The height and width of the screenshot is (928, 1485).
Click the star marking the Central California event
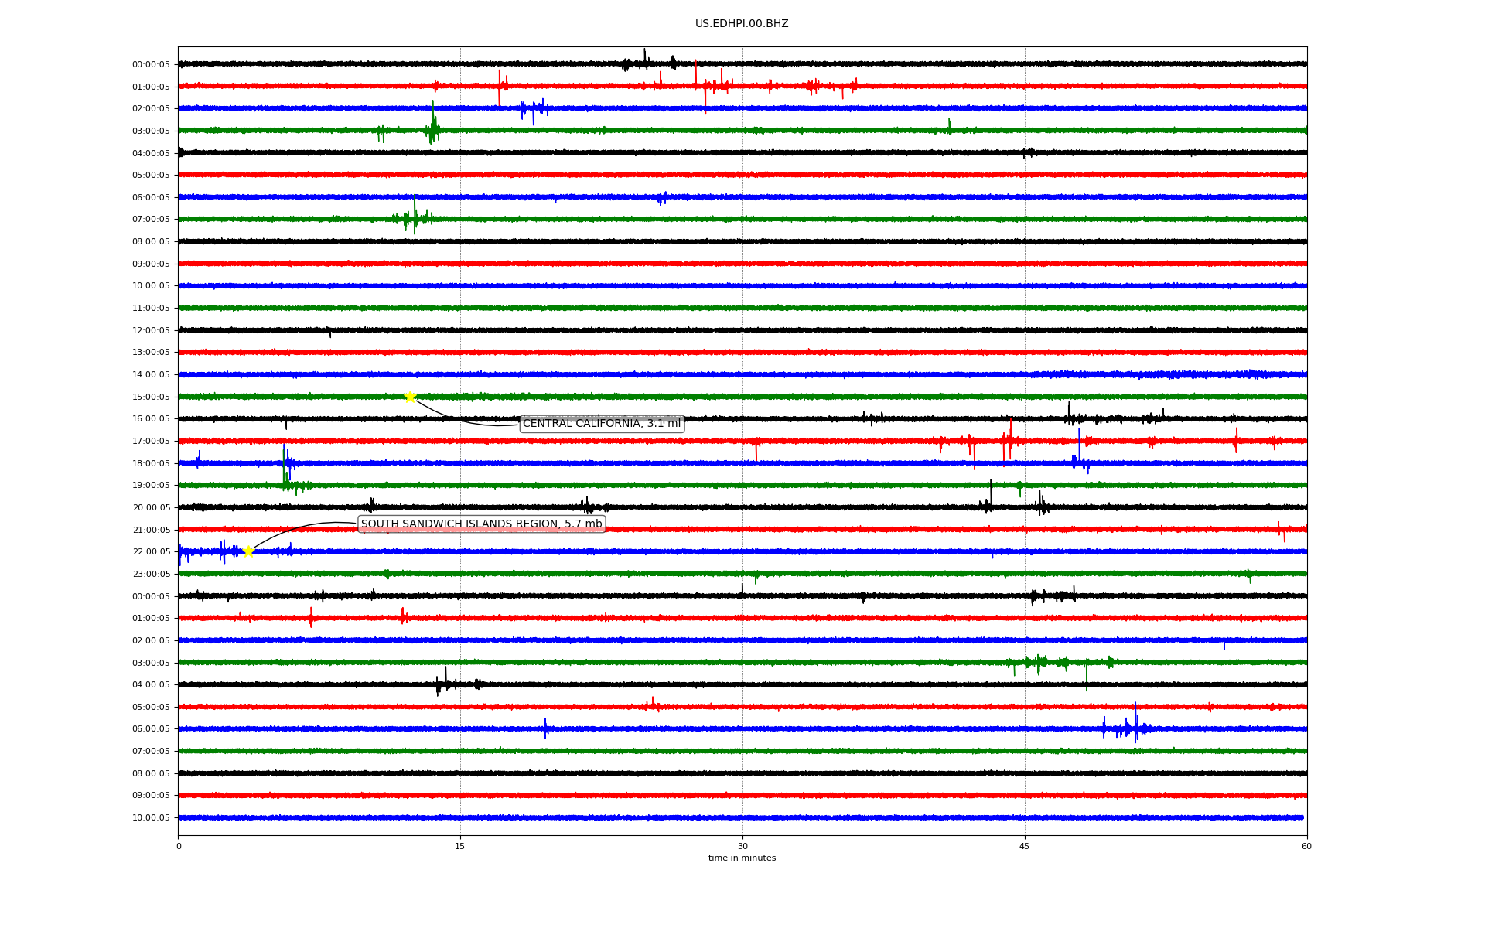[x=410, y=397]
